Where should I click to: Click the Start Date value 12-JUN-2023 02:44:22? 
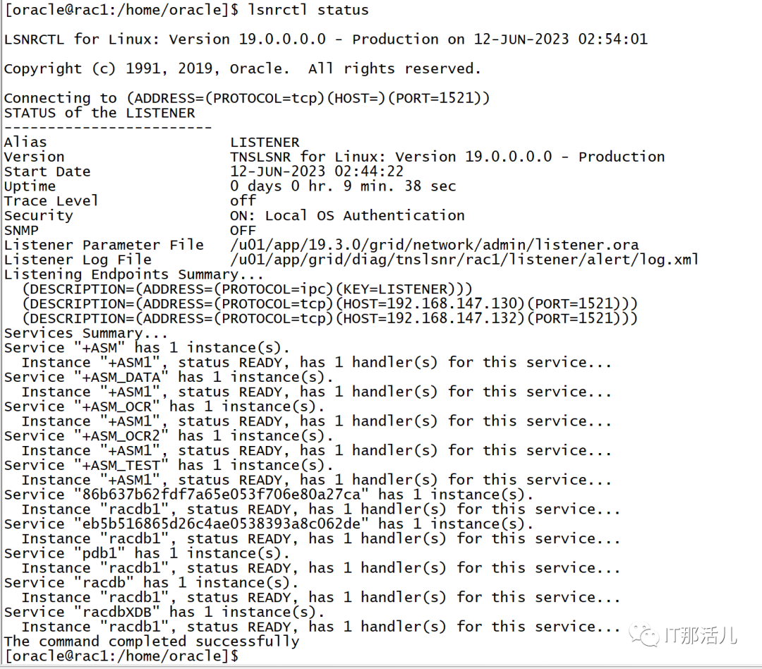point(317,171)
